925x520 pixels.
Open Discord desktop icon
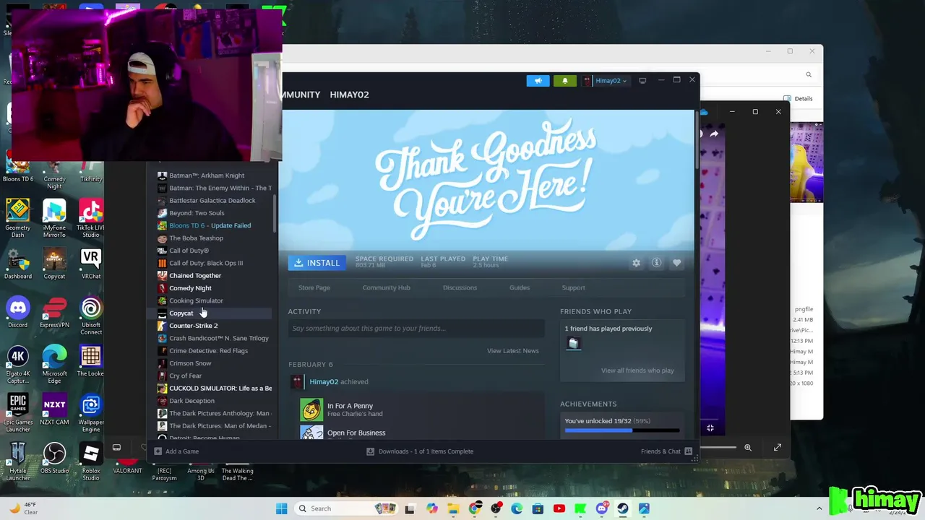coord(18,312)
